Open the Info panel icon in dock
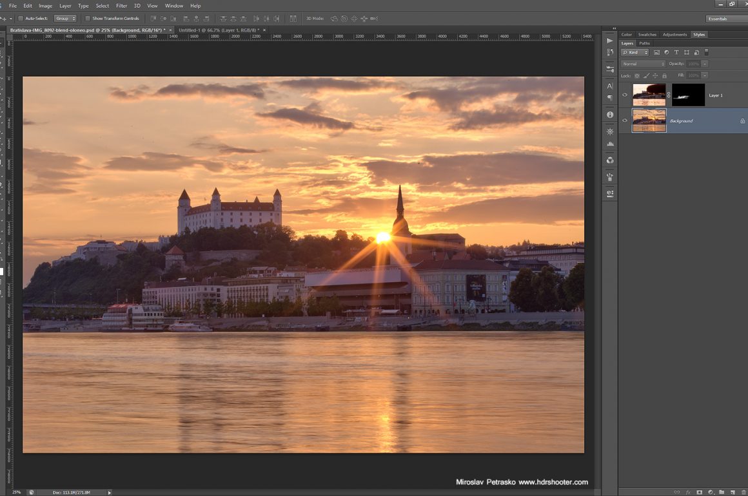Image resolution: width=748 pixels, height=496 pixels. [x=610, y=115]
